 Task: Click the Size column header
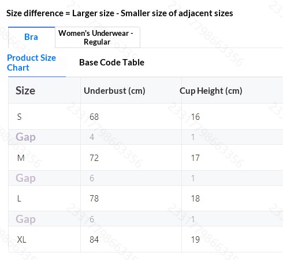pyautogui.click(x=25, y=91)
